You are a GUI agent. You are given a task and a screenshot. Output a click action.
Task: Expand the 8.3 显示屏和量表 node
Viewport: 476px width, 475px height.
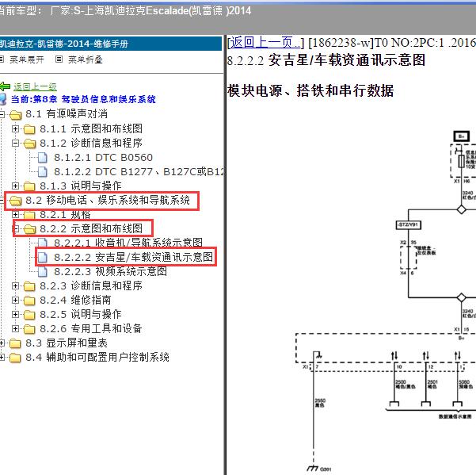click(2, 343)
